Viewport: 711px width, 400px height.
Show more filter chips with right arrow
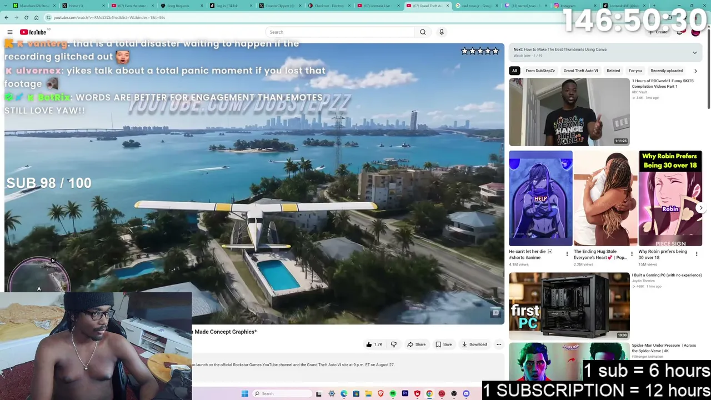695,71
